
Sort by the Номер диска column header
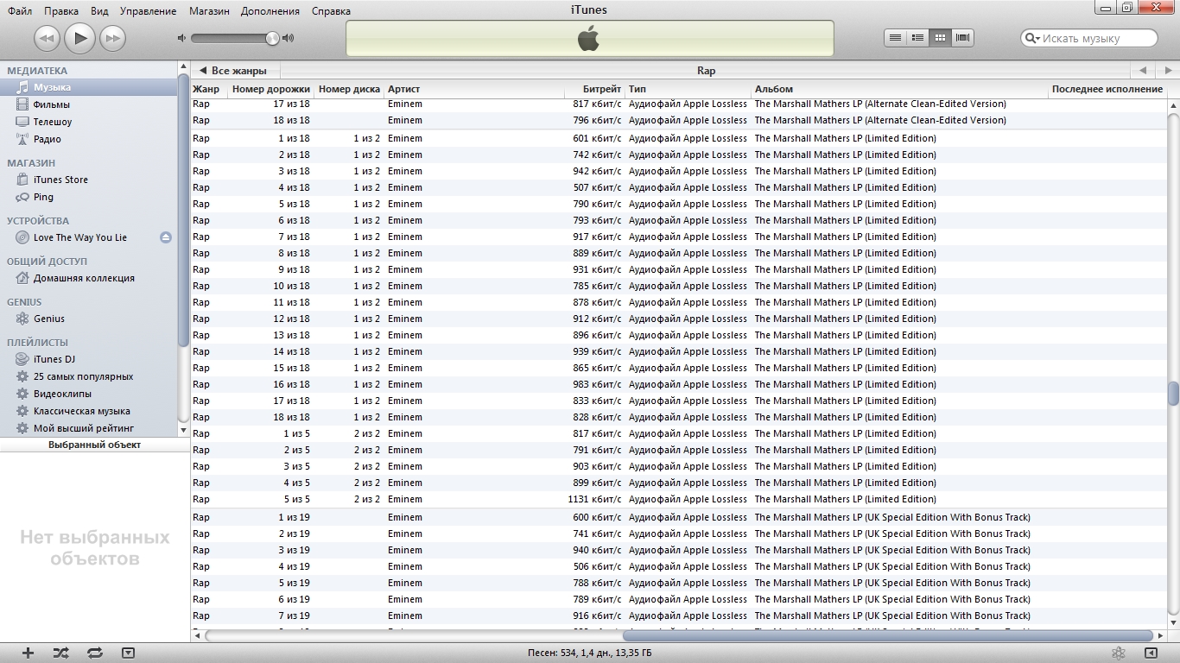349,89
